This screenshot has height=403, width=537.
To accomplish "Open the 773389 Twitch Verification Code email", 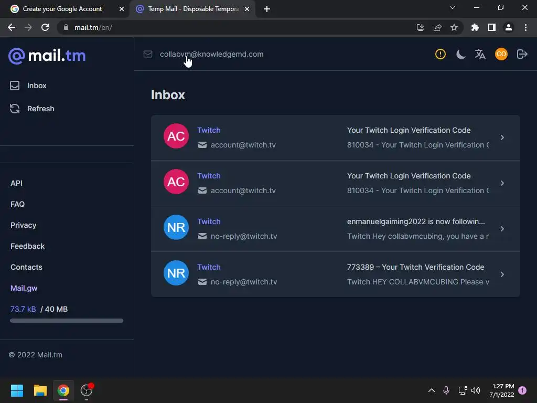I will (335, 274).
